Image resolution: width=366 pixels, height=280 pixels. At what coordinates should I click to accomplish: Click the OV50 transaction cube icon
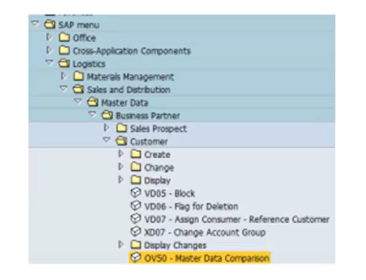point(136,258)
